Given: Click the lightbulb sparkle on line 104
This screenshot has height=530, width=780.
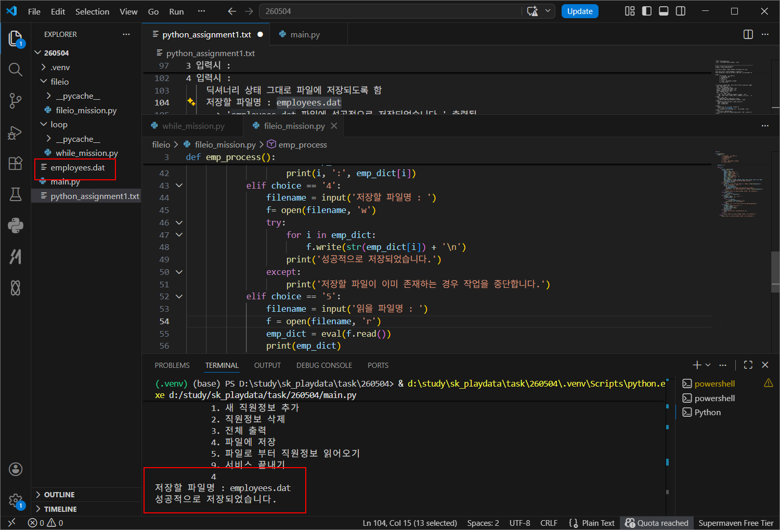Looking at the screenshot, I should pos(191,102).
